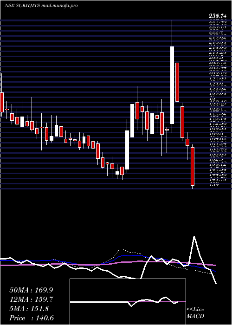The width and height of the screenshot is (232, 325).
Task: Click the 230.74 top price label
Action: [217, 15]
